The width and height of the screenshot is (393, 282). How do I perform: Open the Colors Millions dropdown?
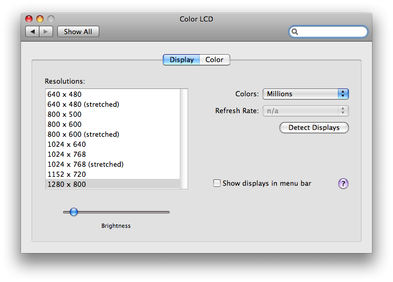coord(306,94)
